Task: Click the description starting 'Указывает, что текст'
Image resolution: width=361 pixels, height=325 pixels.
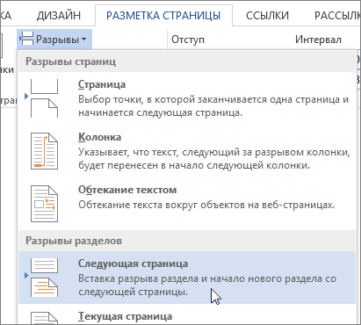Action: point(214,159)
